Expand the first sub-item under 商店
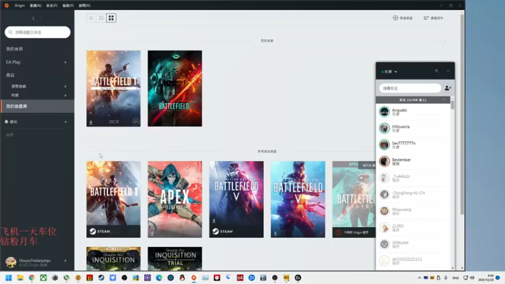Screen dimensions: 505x284 [x=66, y=86]
